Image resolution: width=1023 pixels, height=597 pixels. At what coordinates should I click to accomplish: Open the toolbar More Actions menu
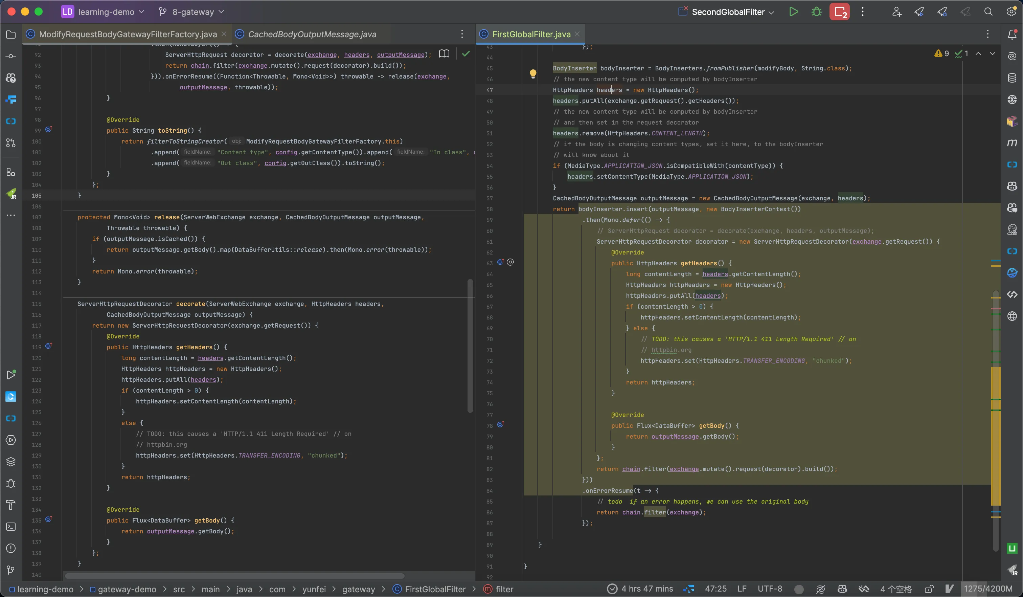pyautogui.click(x=863, y=12)
